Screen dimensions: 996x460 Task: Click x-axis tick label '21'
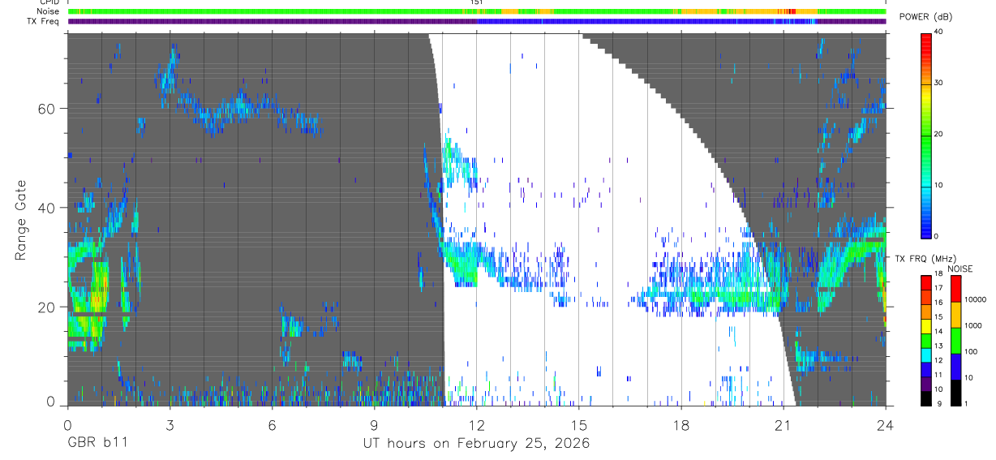tap(783, 424)
